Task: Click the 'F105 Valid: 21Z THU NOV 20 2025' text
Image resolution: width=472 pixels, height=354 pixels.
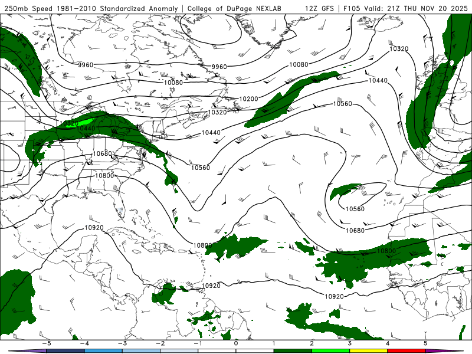Action: [405, 8]
